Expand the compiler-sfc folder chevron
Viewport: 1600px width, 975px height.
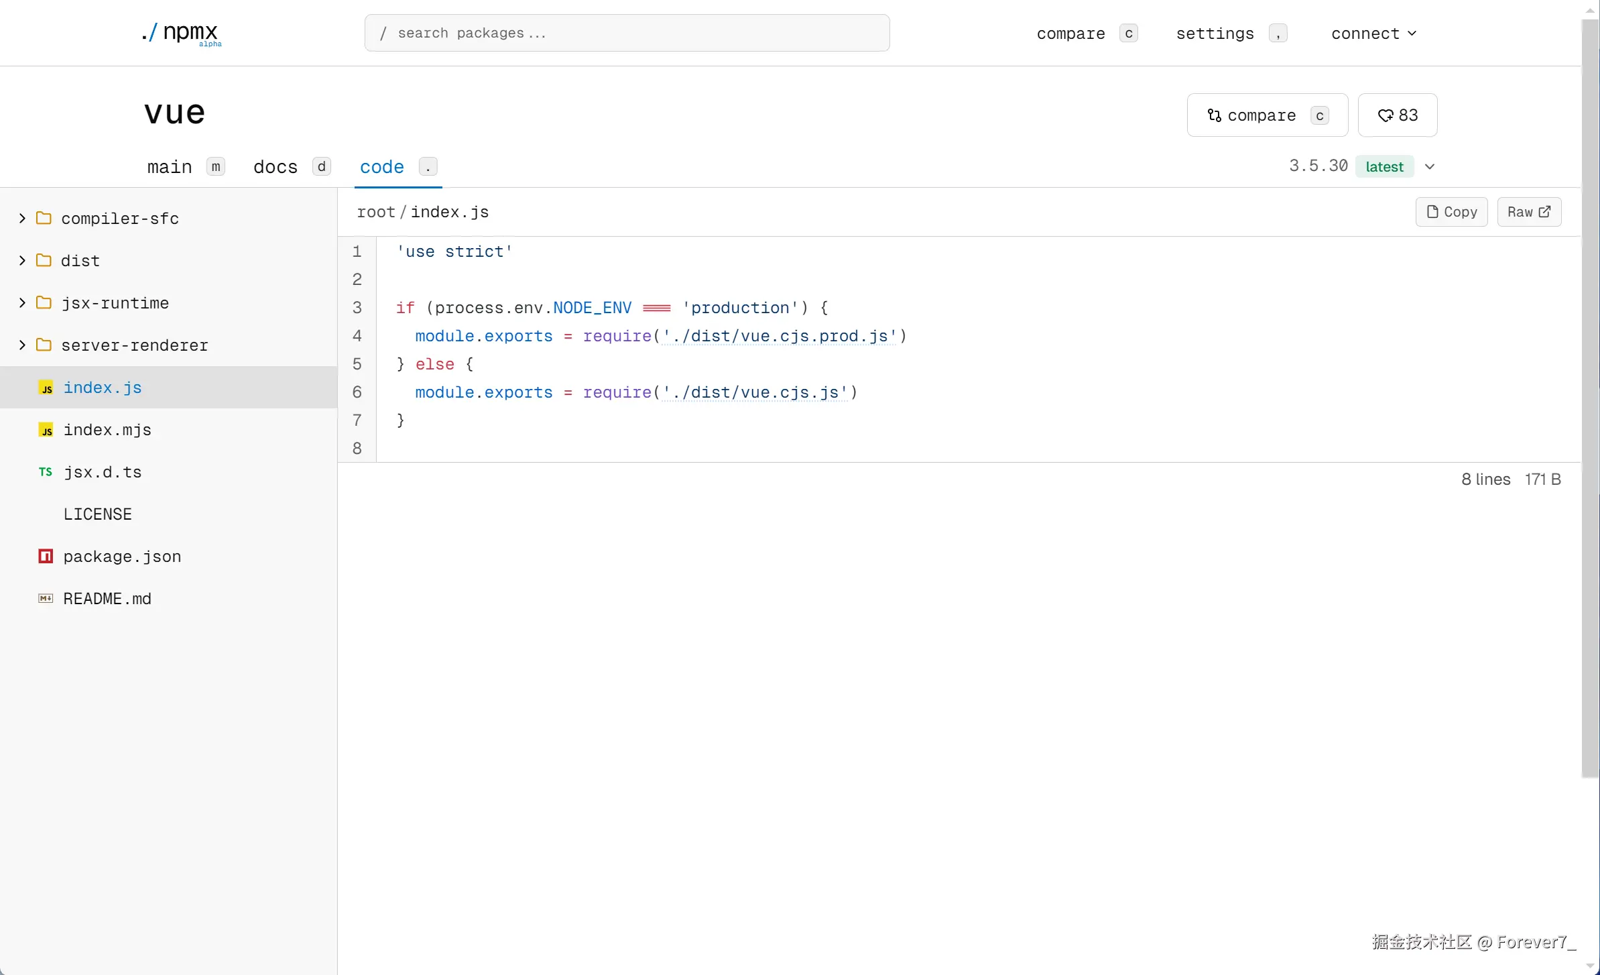[x=22, y=219]
